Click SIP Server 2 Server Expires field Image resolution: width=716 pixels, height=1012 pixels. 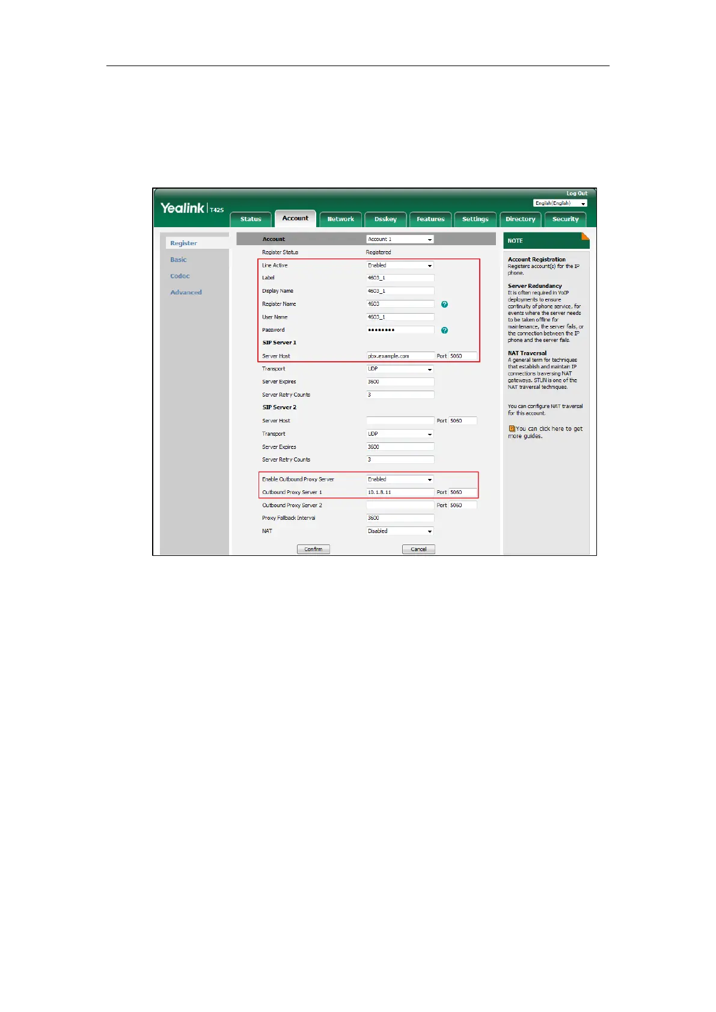[x=400, y=447]
